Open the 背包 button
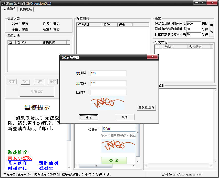219x178 pixels. pyautogui.click(x=25, y=82)
